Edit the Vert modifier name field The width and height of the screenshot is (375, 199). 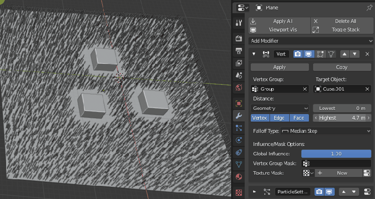point(281,54)
